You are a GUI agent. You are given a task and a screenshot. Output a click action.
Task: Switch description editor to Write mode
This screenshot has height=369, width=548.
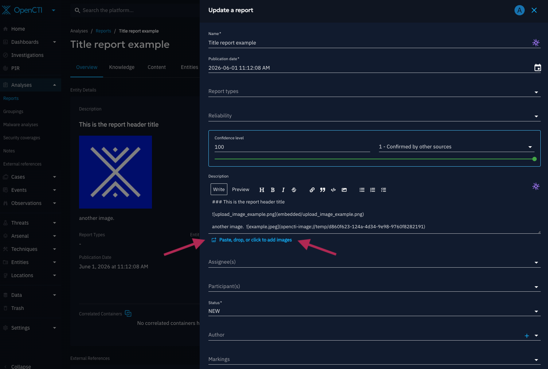coord(219,189)
